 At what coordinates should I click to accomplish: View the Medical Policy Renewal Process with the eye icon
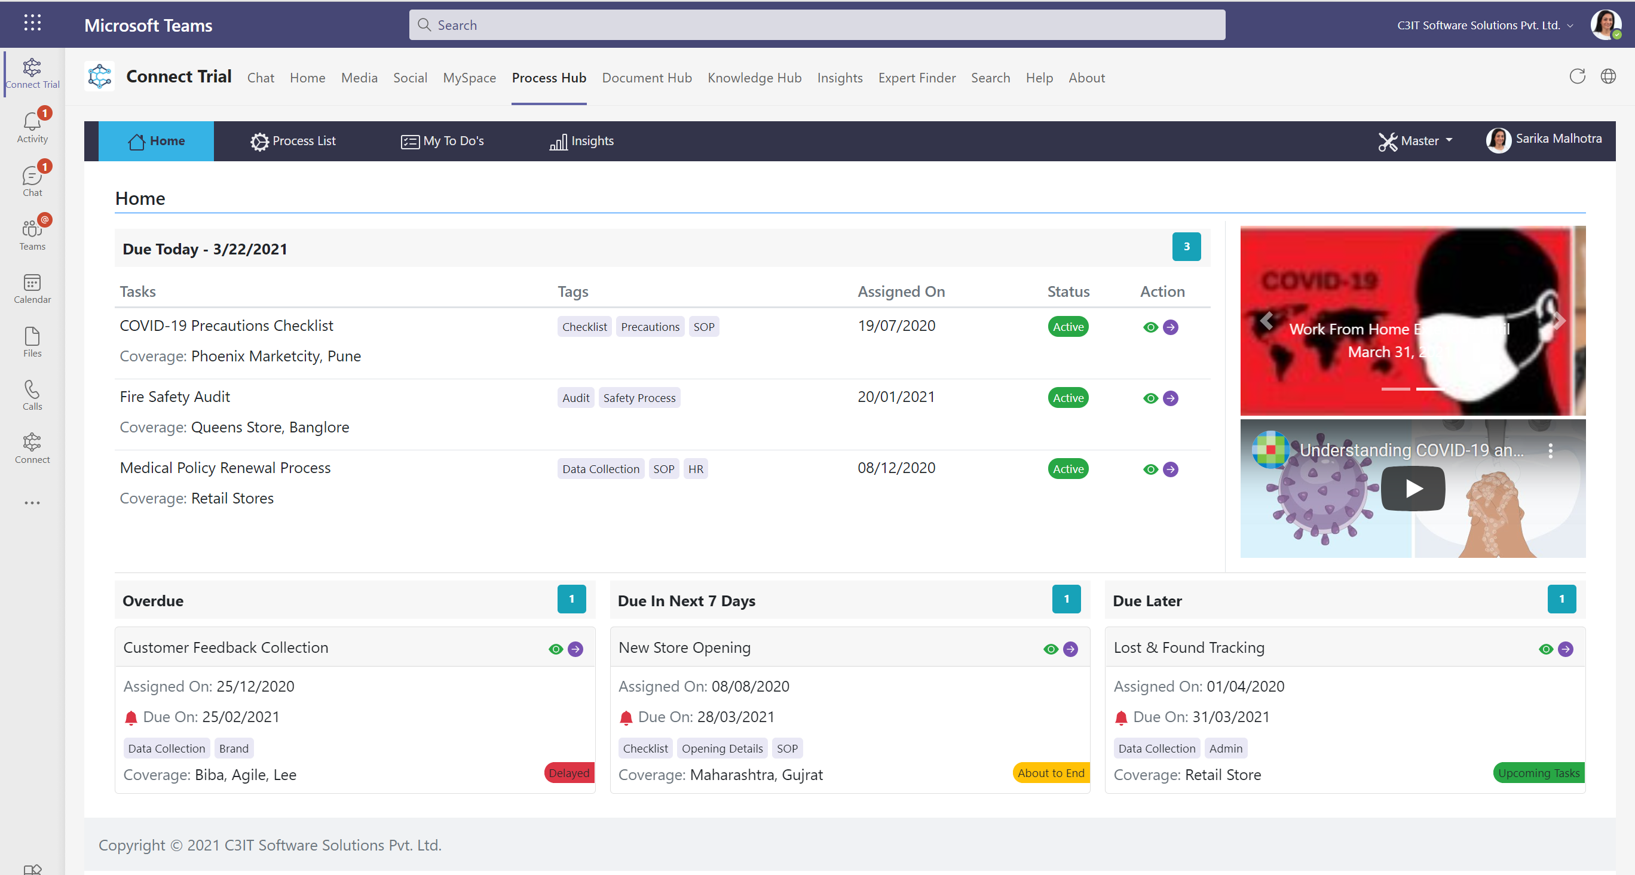[x=1150, y=469]
